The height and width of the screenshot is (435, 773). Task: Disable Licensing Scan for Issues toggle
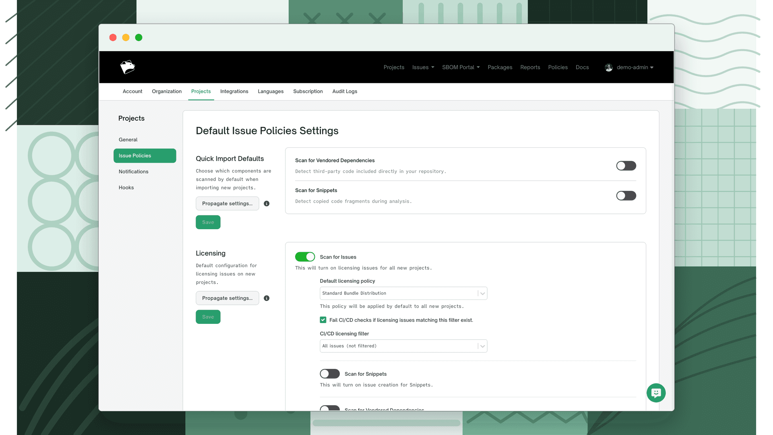click(x=305, y=257)
